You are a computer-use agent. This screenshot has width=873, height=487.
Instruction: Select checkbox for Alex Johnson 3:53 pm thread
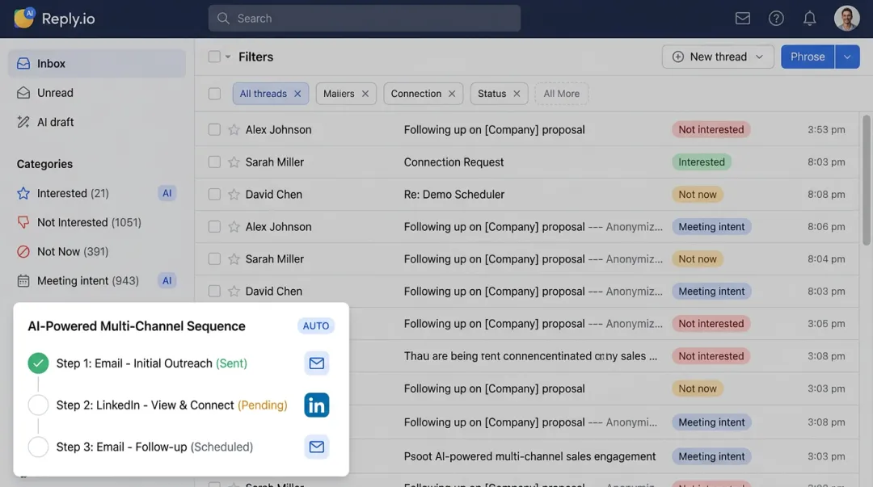coord(214,130)
